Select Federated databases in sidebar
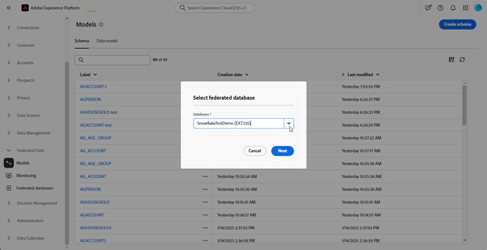The width and height of the screenshot is (487, 250). (35, 188)
